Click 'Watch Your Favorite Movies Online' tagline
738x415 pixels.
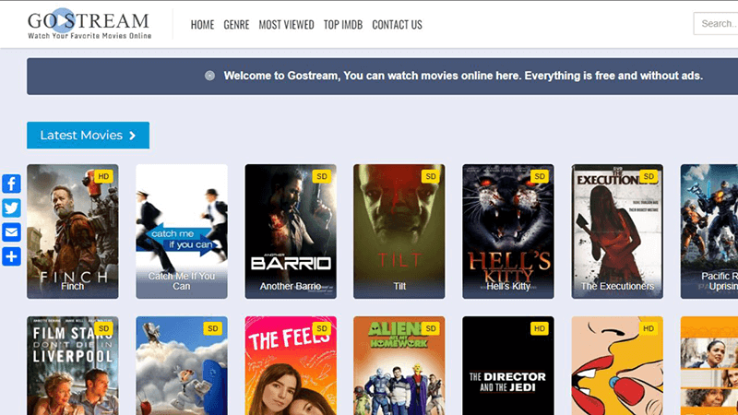pyautogui.click(x=89, y=36)
